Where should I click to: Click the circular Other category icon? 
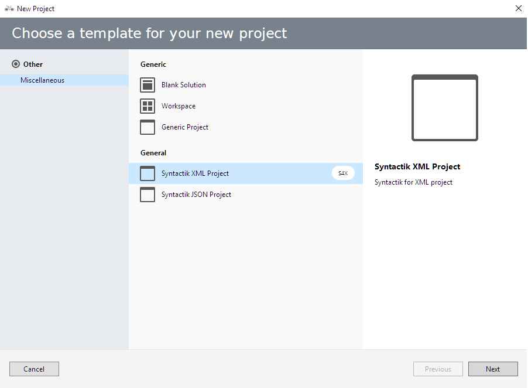click(16, 64)
